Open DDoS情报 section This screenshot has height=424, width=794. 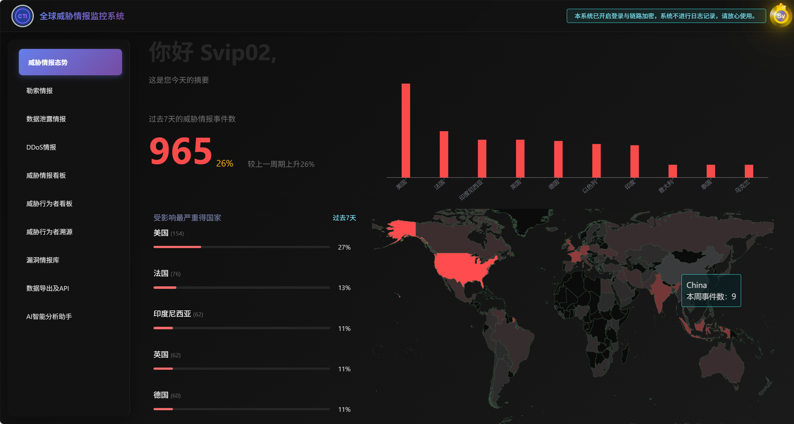41,147
